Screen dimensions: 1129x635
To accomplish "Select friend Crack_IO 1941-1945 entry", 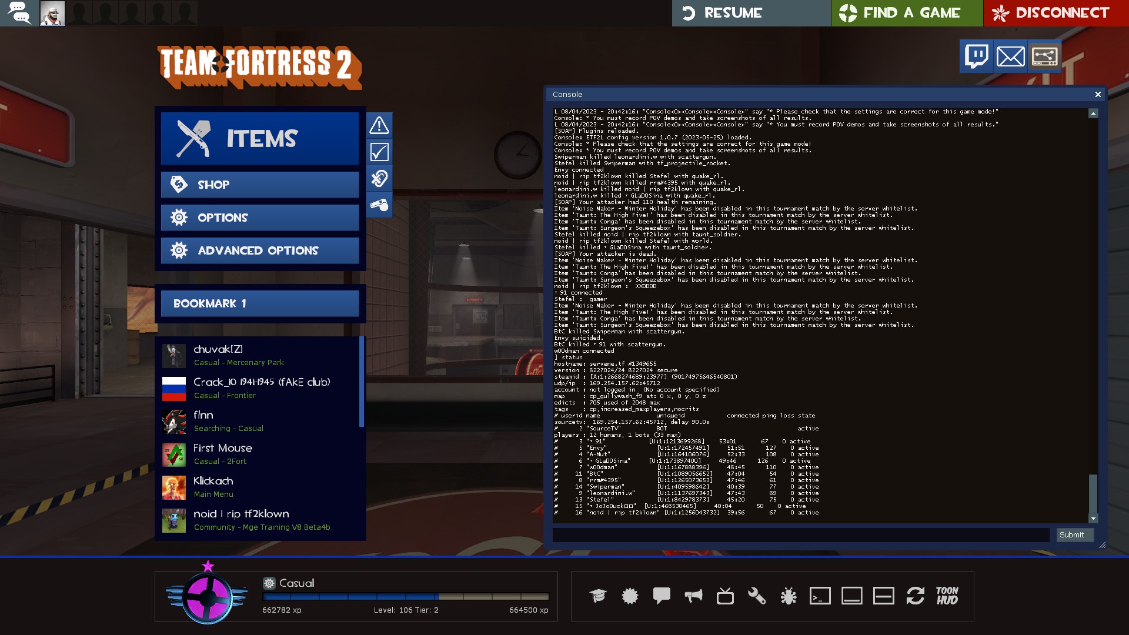I will (260, 388).
